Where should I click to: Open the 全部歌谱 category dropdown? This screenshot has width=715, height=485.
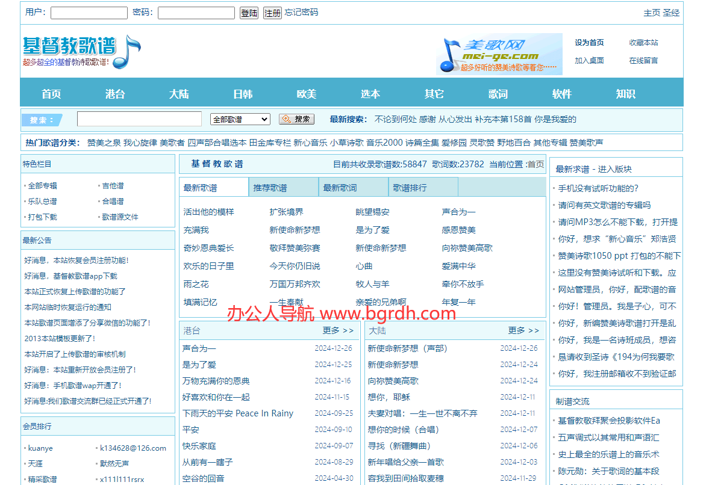coord(240,119)
